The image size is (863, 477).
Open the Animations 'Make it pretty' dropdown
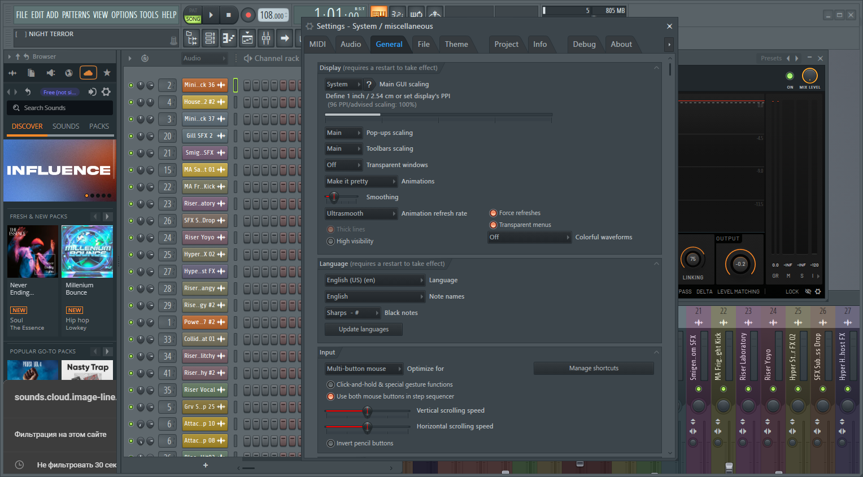(361, 181)
